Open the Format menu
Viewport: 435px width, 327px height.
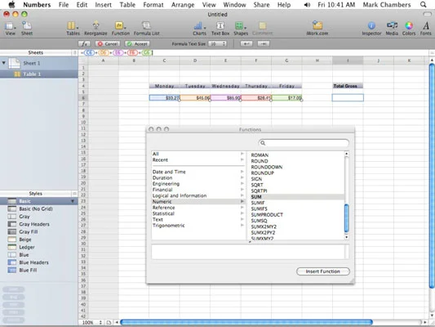pyautogui.click(x=153, y=5)
